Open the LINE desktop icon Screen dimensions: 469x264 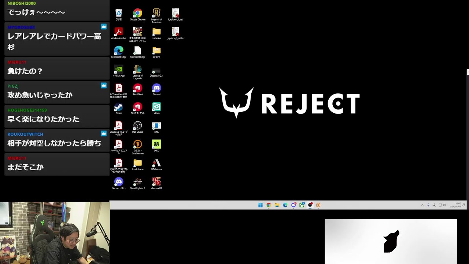coord(156,127)
